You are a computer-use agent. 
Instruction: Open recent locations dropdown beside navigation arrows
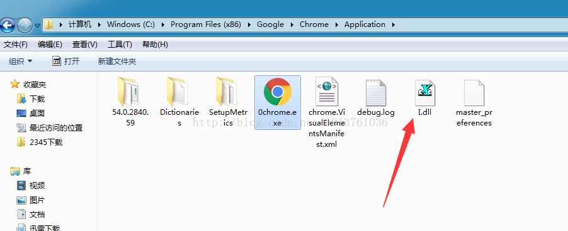[37, 26]
